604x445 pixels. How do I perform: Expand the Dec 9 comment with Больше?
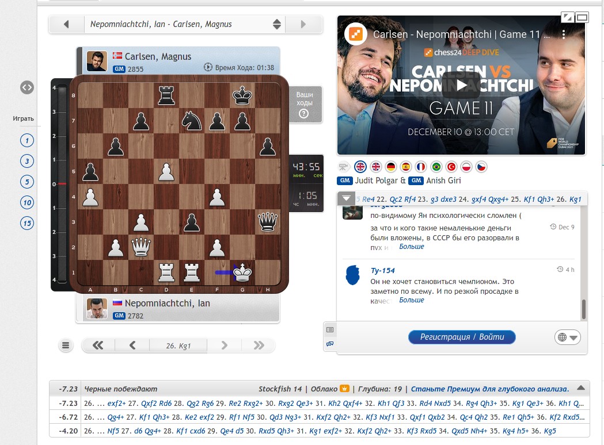pyautogui.click(x=411, y=247)
